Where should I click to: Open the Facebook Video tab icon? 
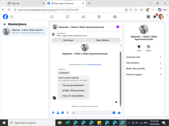[68, 17]
